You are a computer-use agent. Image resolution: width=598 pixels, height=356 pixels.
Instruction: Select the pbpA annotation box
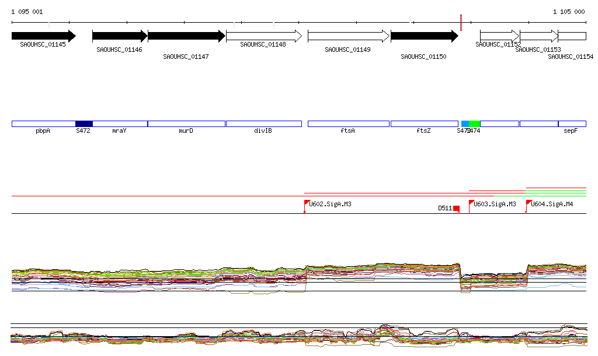point(44,124)
